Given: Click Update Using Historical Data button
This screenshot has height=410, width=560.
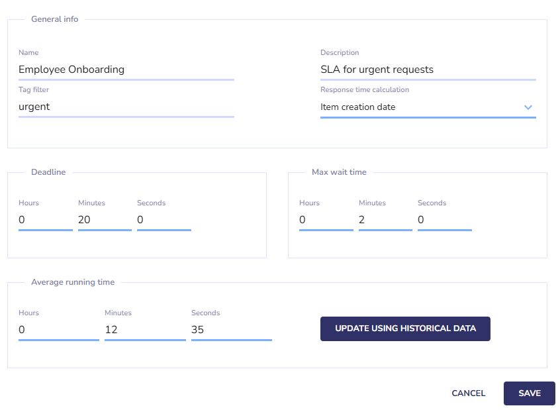Looking at the screenshot, I should 405,329.
